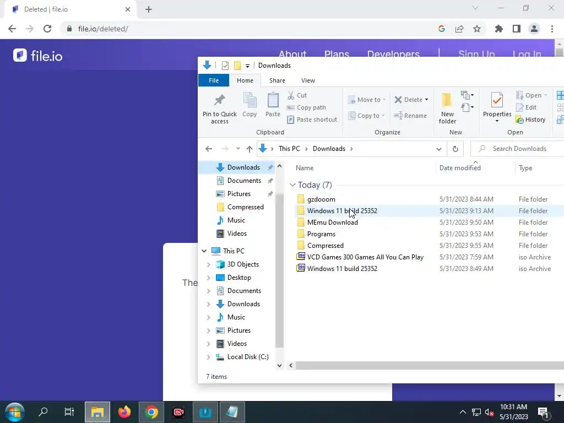Click Plans in file.io navigation
This screenshot has width=564, height=423.
[337, 53]
